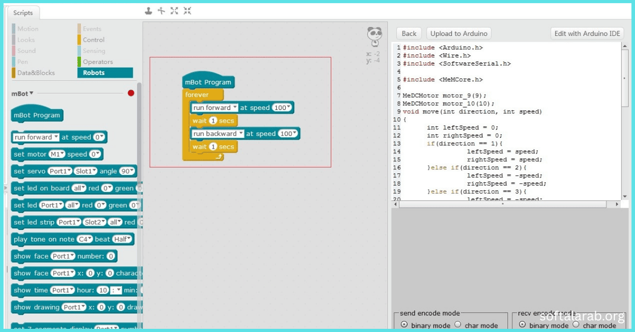Viewport: 635px width, 332px height.
Task: Click the panda sprite thumbnail
Action: [x=375, y=37]
